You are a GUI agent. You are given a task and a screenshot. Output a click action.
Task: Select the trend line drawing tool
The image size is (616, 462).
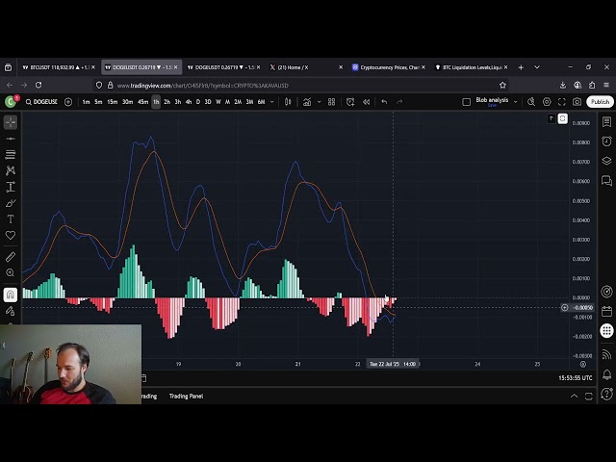[x=11, y=139]
